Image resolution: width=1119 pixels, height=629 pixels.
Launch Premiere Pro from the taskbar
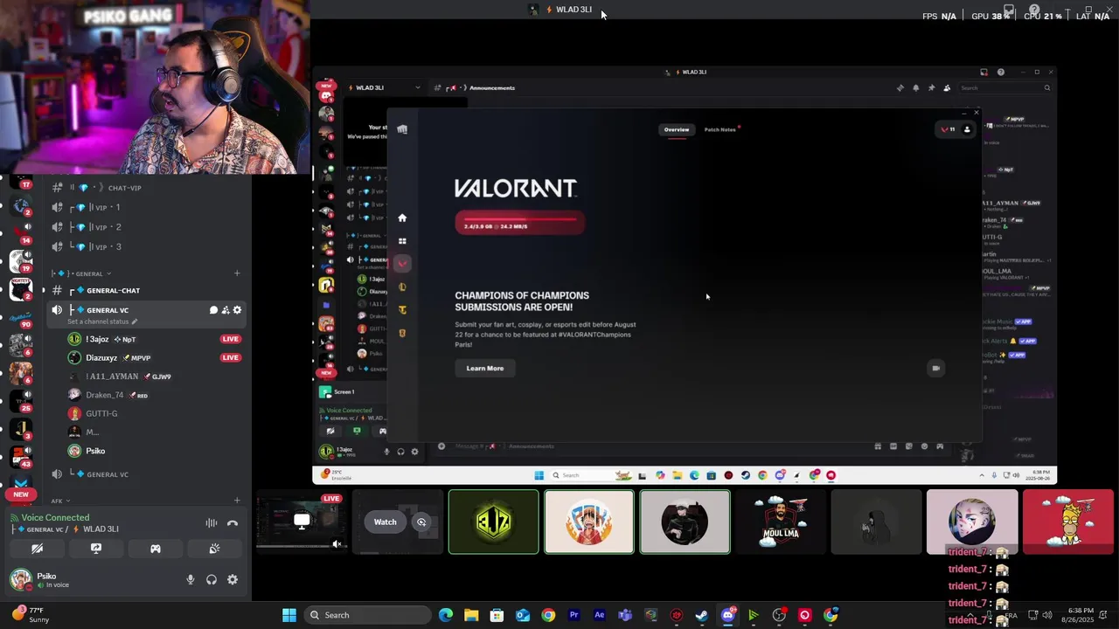point(574,615)
